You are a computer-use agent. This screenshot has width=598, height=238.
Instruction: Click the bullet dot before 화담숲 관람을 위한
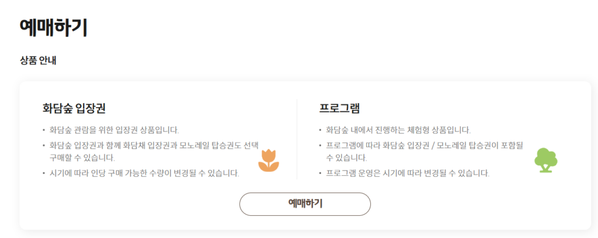[43, 130]
